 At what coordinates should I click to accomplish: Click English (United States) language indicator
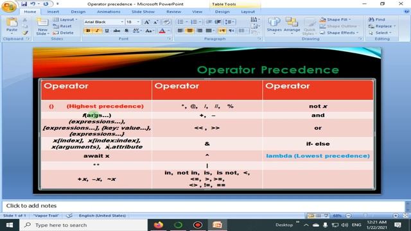click(x=102, y=216)
